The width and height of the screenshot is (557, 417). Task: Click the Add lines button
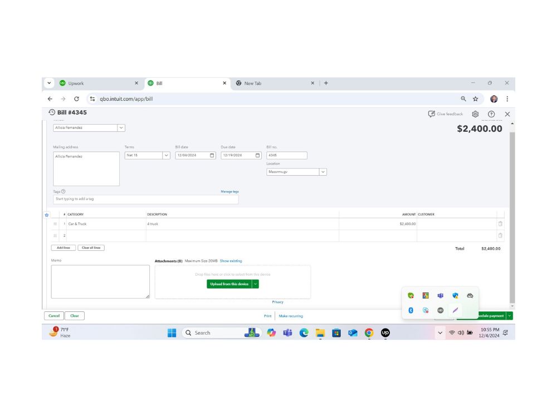(x=63, y=248)
